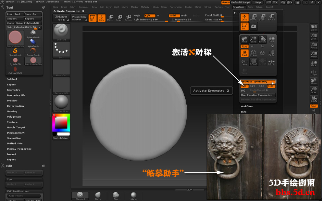Click the Clone button
Screen dimensions: 322x201
[x=11, y=23]
